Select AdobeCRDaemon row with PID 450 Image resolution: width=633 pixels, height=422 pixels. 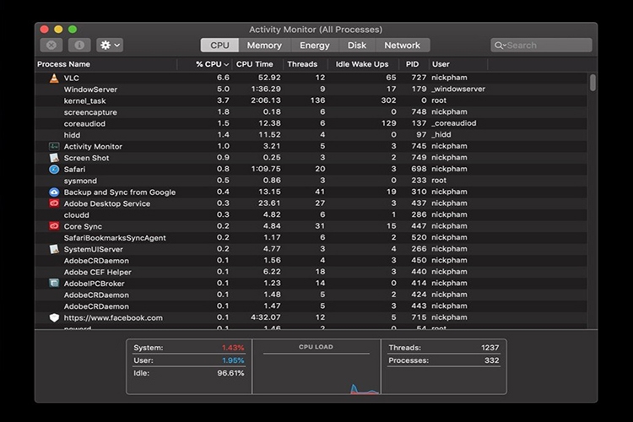[x=311, y=261]
